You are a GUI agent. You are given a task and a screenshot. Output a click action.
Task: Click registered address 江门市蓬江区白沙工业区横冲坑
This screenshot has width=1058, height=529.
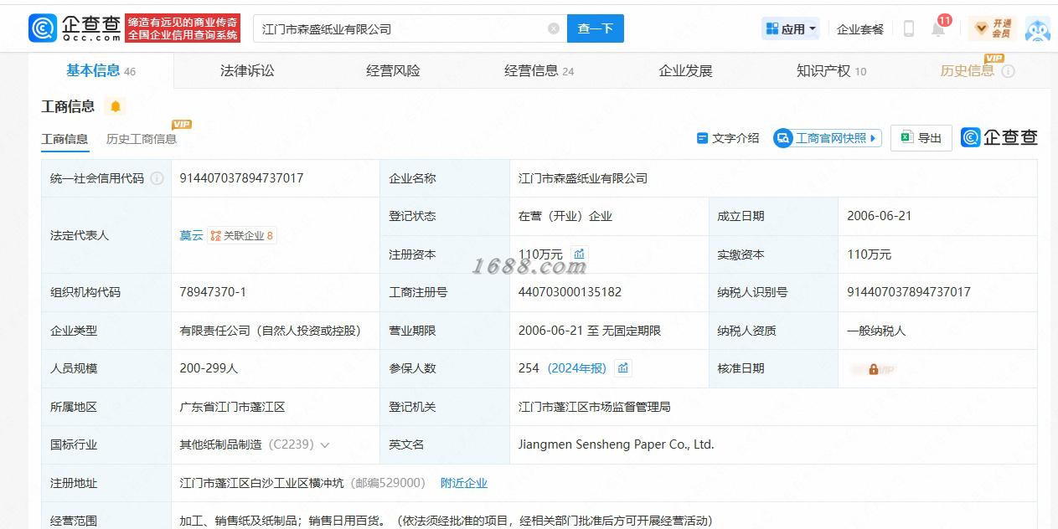(261, 483)
